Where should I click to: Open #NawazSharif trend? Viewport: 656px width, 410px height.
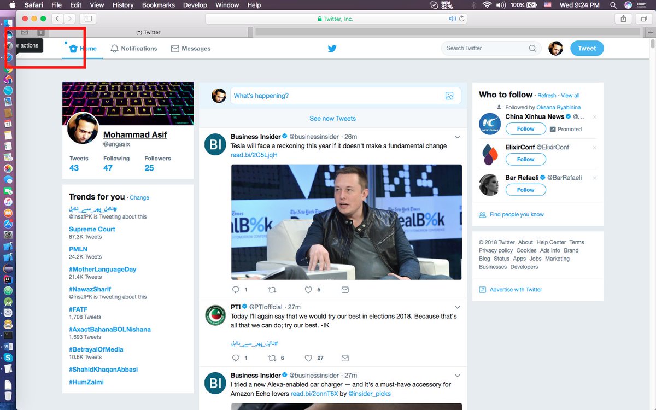(x=90, y=289)
